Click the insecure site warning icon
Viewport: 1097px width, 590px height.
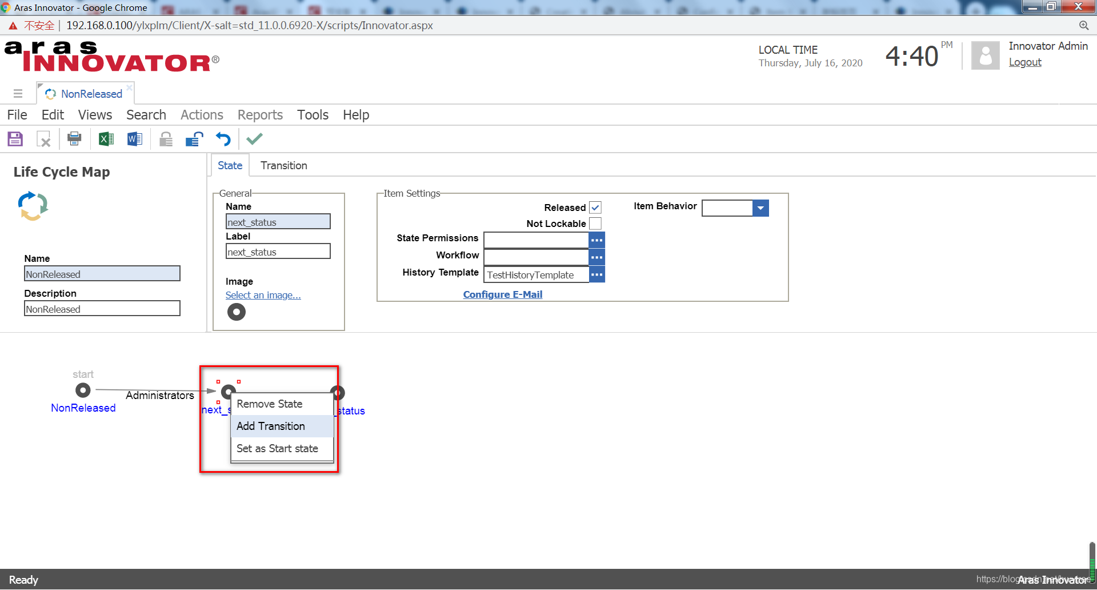point(13,26)
